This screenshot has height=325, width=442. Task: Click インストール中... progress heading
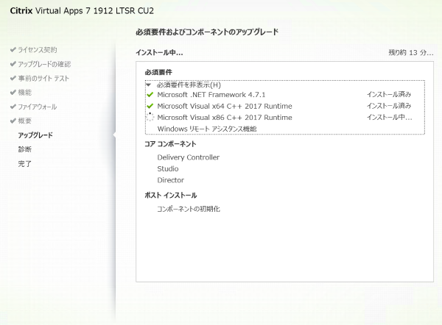159,52
